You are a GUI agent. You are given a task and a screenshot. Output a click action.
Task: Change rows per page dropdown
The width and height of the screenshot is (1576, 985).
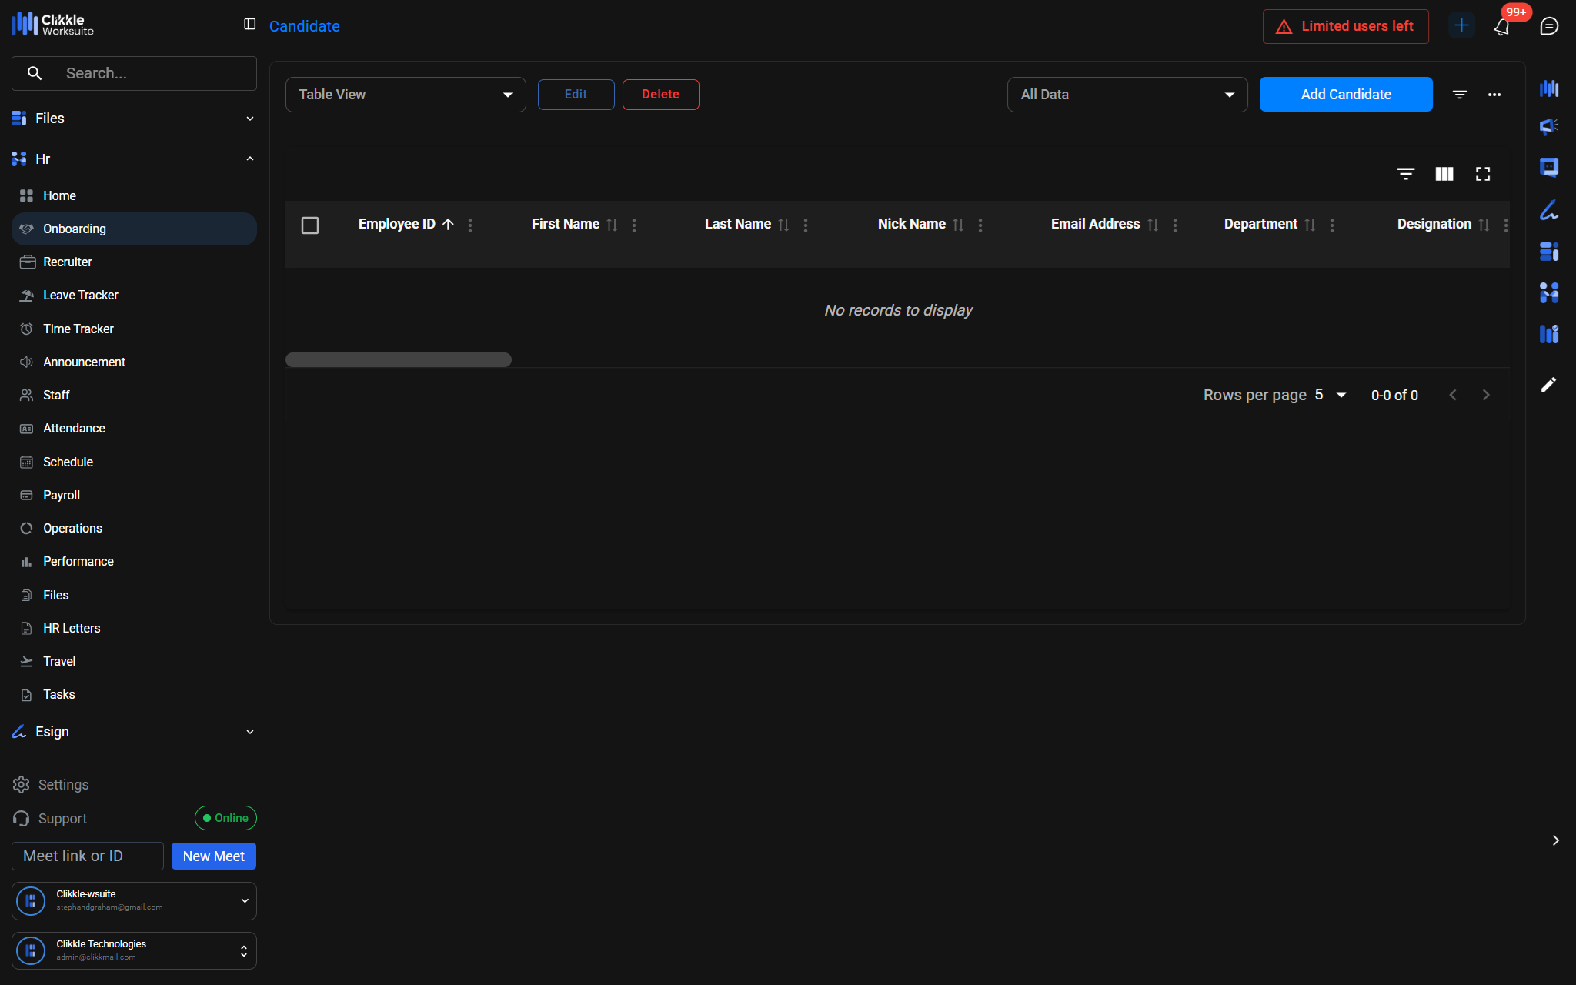(x=1330, y=395)
